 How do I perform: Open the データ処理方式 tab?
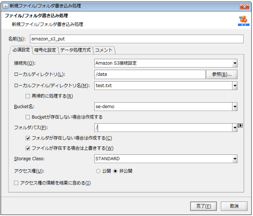[75, 50]
